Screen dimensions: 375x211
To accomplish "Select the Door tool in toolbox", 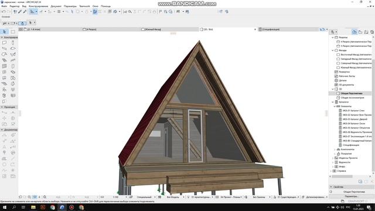I will click(13, 66).
